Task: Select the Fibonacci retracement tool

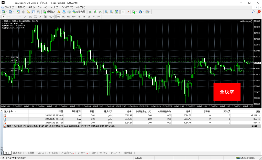Action: pyautogui.click(x=35, y=17)
